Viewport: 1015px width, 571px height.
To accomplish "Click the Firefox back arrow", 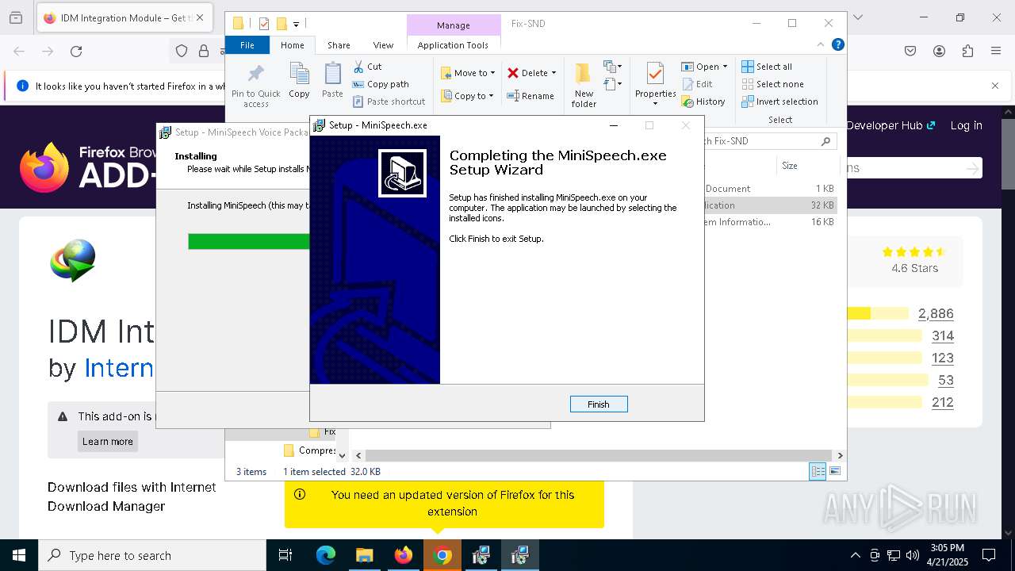I will pyautogui.click(x=19, y=52).
